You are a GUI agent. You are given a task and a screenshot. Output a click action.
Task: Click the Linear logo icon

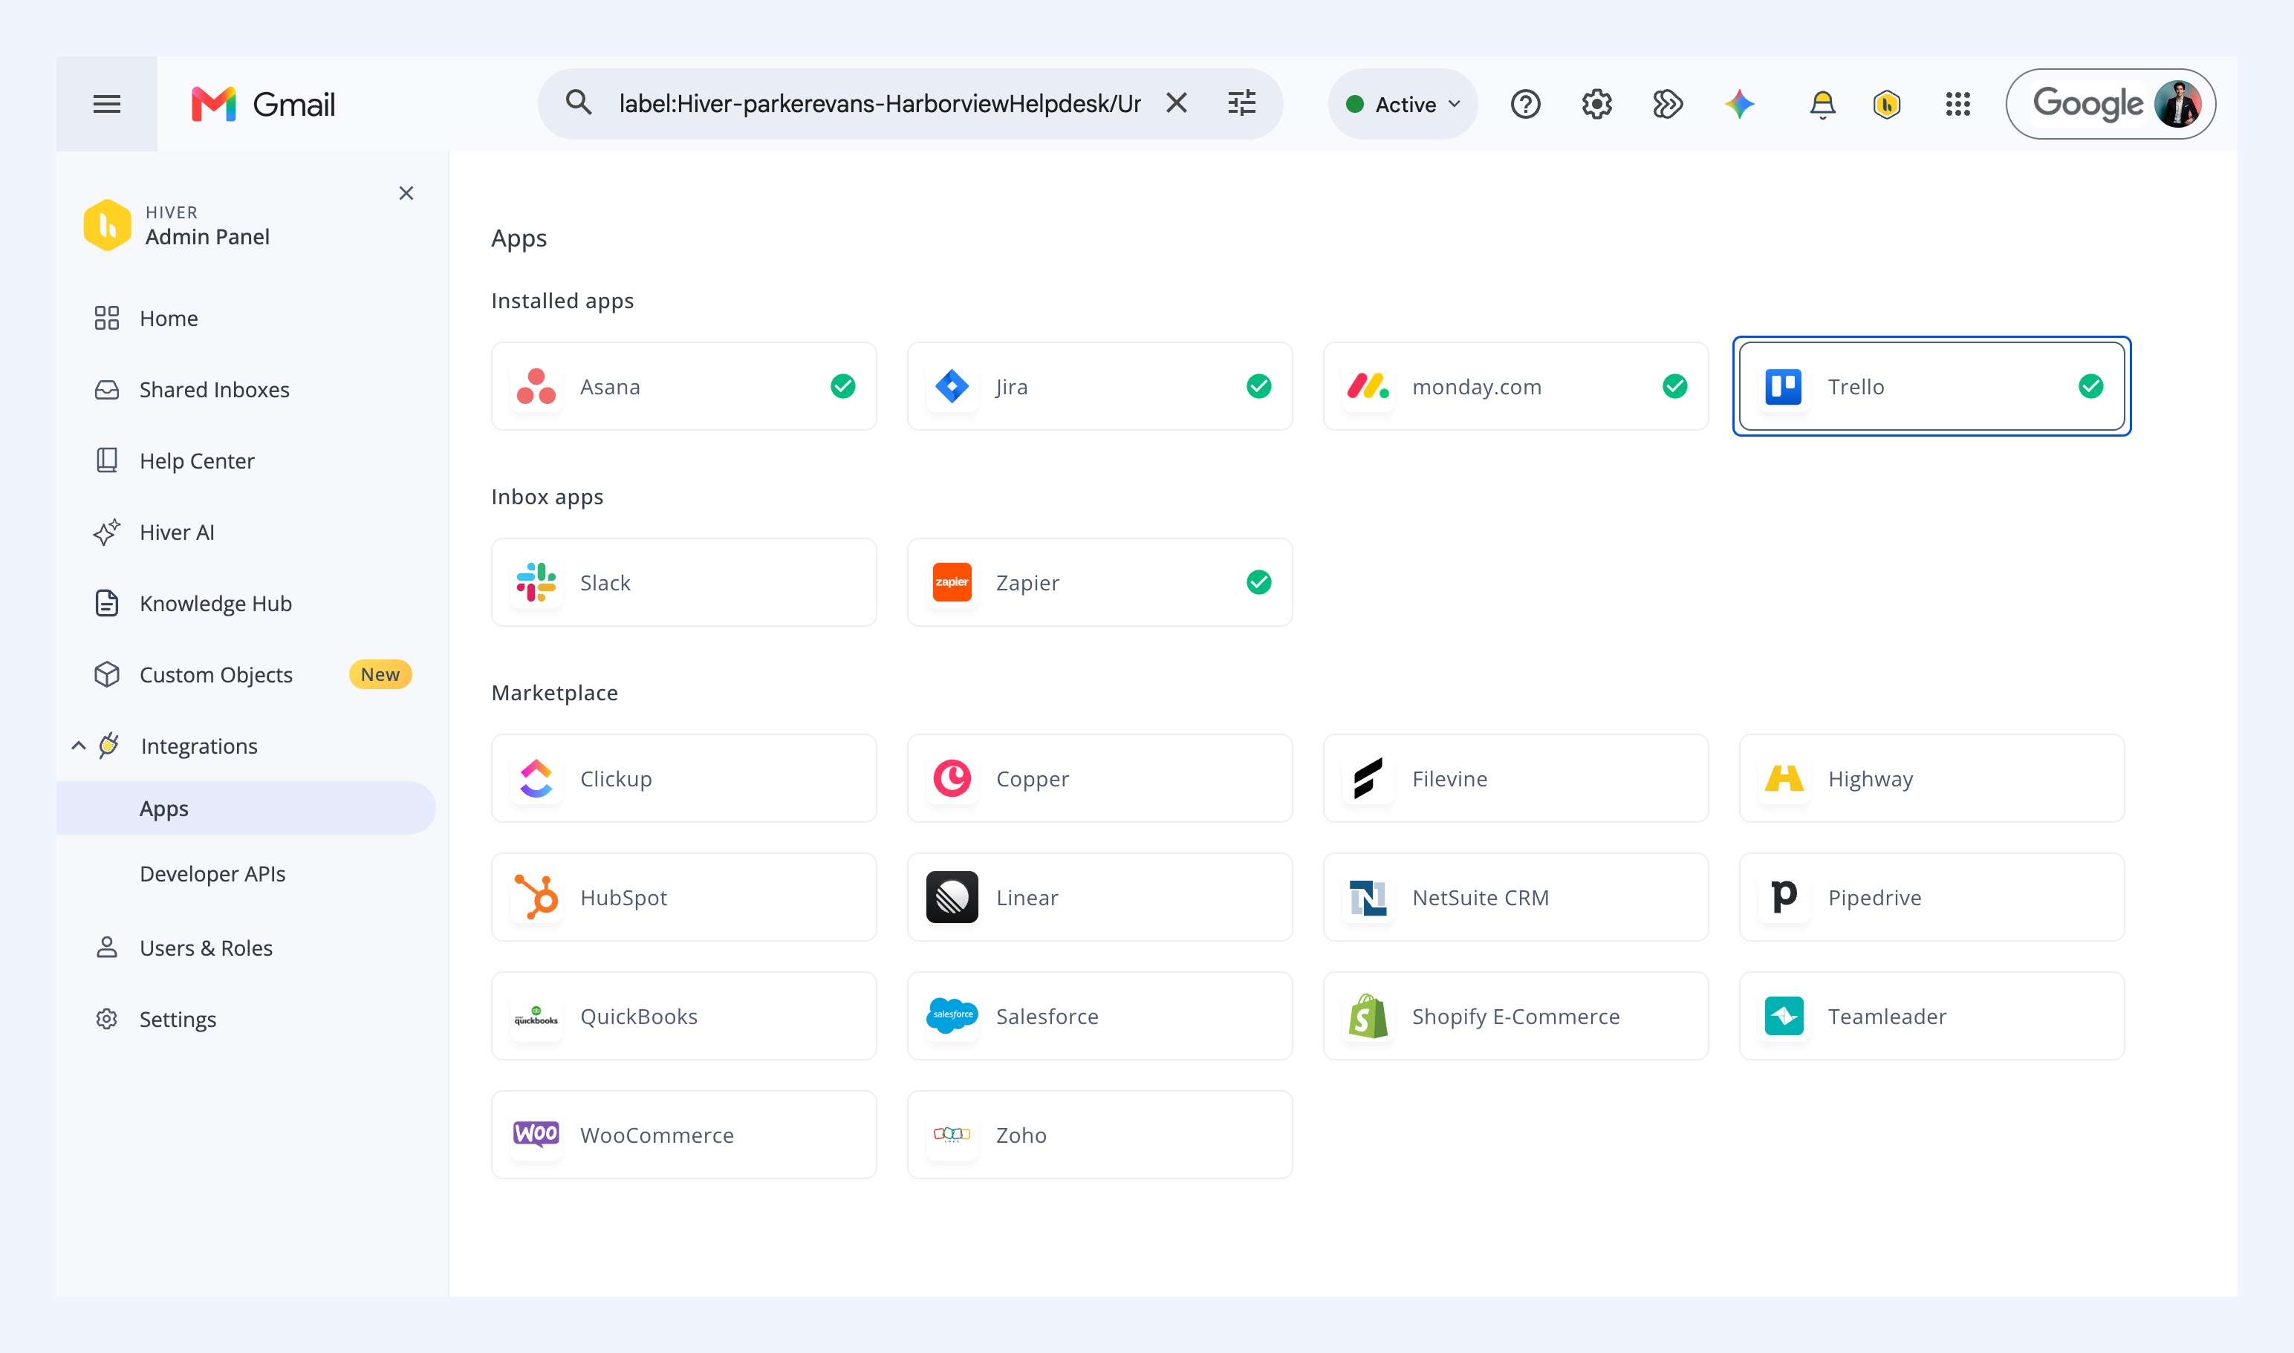[x=952, y=897]
